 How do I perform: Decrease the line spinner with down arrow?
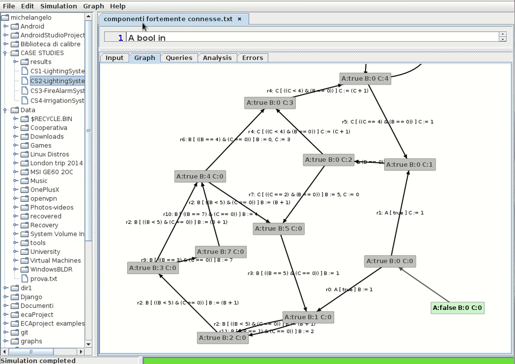click(502, 39)
